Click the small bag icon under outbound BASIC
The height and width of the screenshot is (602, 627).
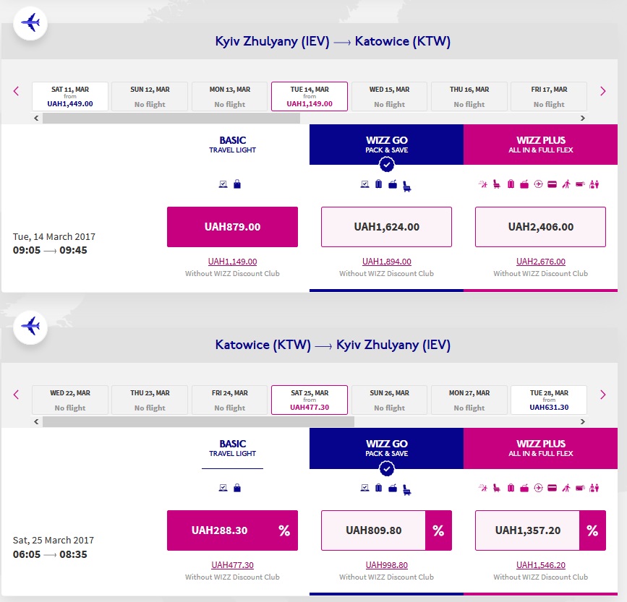click(x=237, y=184)
